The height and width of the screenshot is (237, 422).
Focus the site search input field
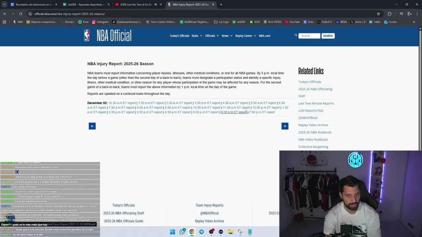pyautogui.click(x=309, y=36)
